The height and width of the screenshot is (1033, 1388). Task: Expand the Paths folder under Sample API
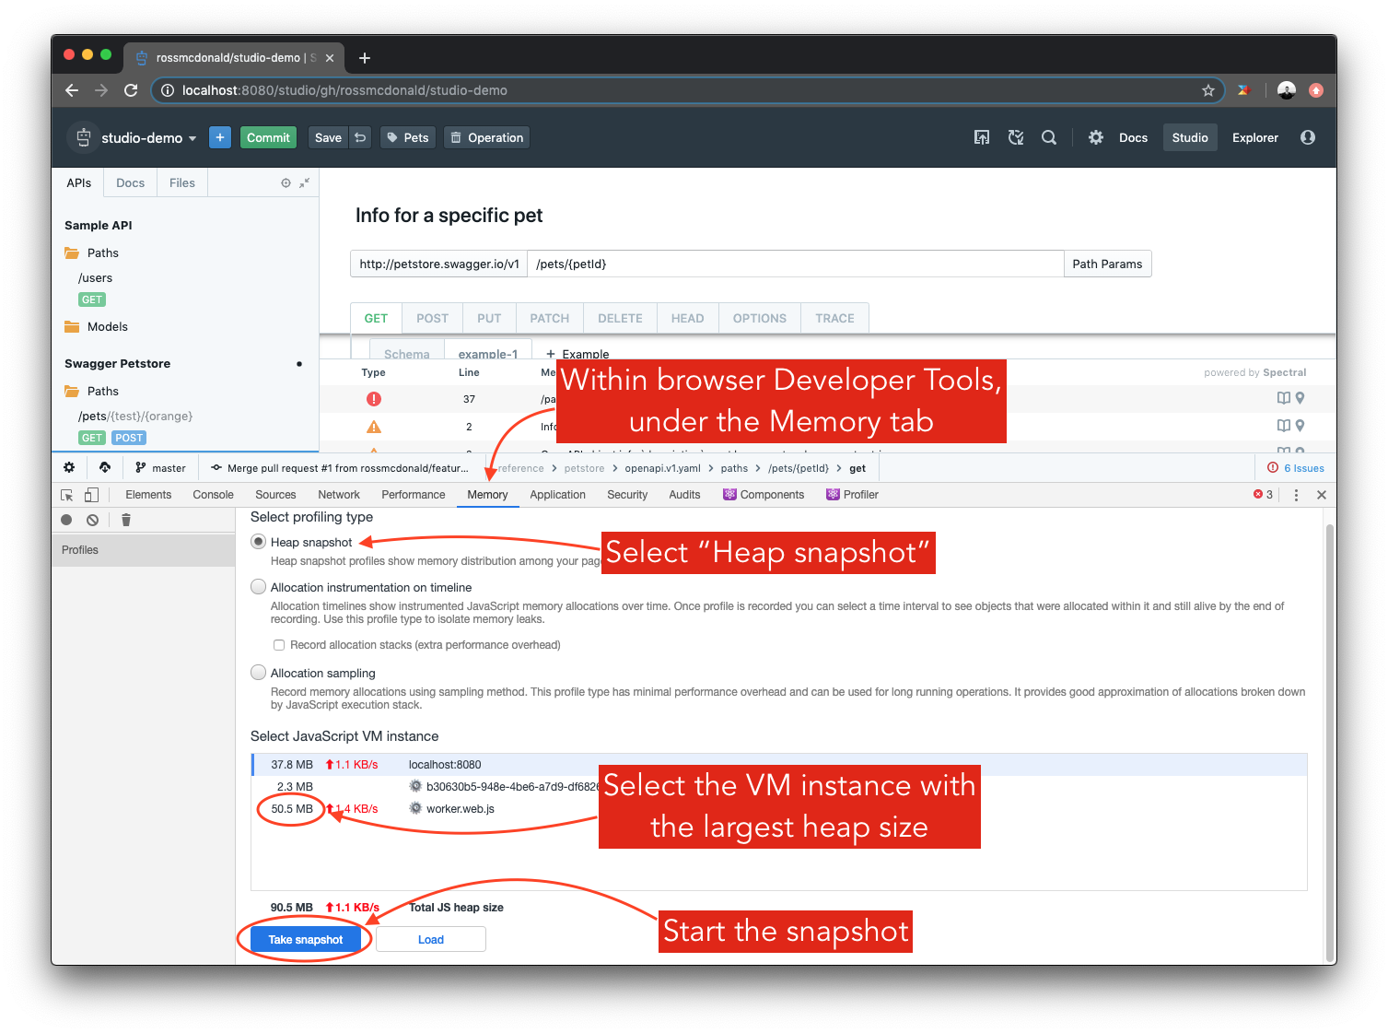coord(91,252)
